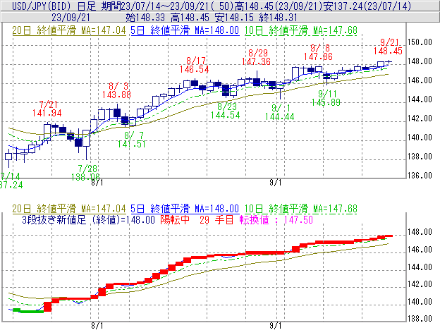
Task: Click the 150.00 price axis label
Action: click(420, 42)
